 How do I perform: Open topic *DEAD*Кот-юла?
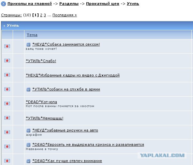click(x=41, y=102)
